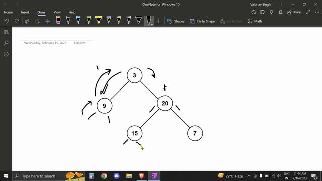Open Calculator from the taskbar
This screenshot has width=322, height=181.
(x=92, y=176)
